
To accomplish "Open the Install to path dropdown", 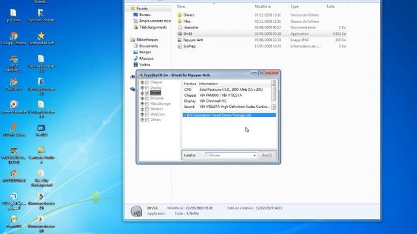I will point(254,155).
